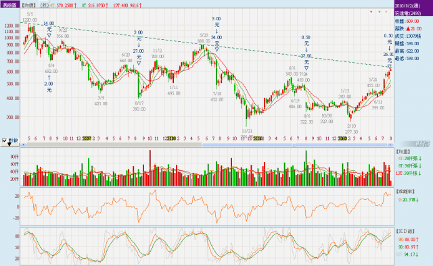Click the 5/23 888.00 peak label

coord(204,38)
